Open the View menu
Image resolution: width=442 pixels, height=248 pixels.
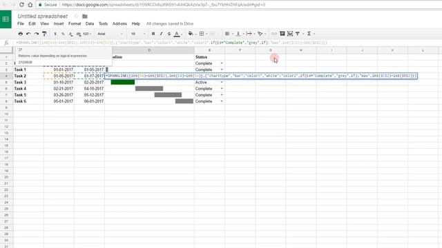(44, 23)
